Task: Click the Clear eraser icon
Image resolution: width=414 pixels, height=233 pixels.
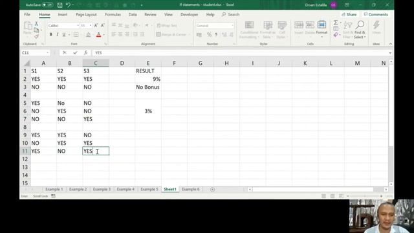Action: pos(336,34)
